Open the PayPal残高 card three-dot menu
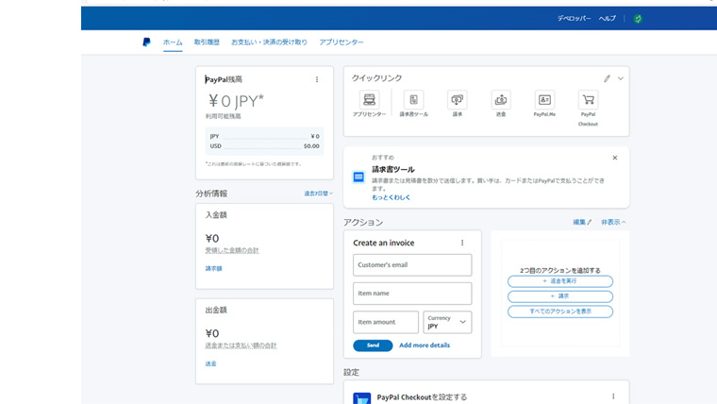The image size is (717, 404). [317, 79]
